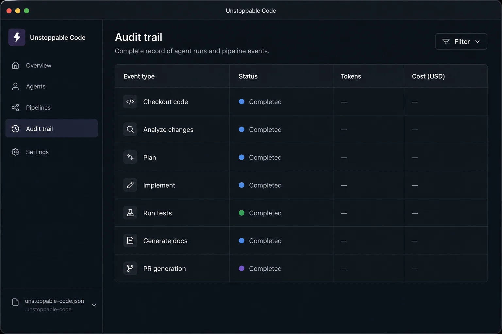
Task: Navigate to Pipelines
Action: pos(51,108)
